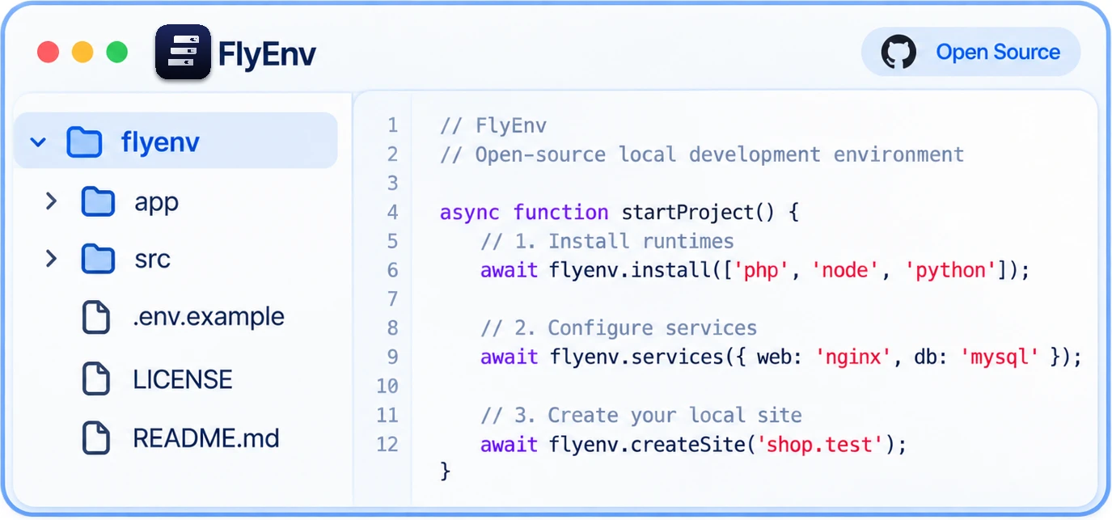The width and height of the screenshot is (1112, 520).
Task: Select the flyenv tree row label
Action: point(160,142)
